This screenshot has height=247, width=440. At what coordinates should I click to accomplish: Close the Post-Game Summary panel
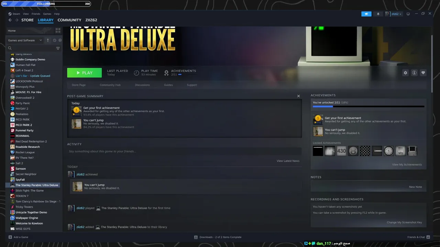[298, 96]
